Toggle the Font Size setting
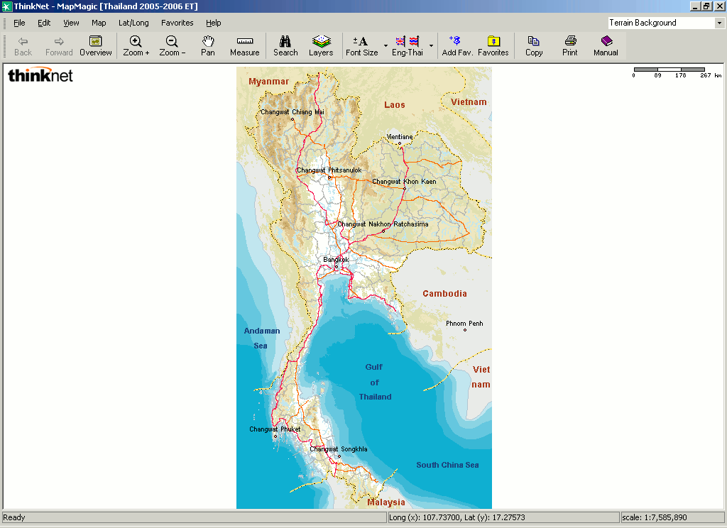This screenshot has height=528, width=727. [361, 45]
